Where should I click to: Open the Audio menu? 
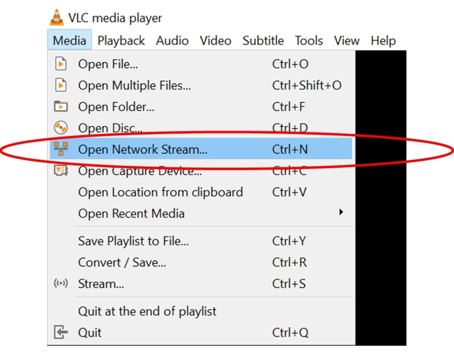click(172, 40)
